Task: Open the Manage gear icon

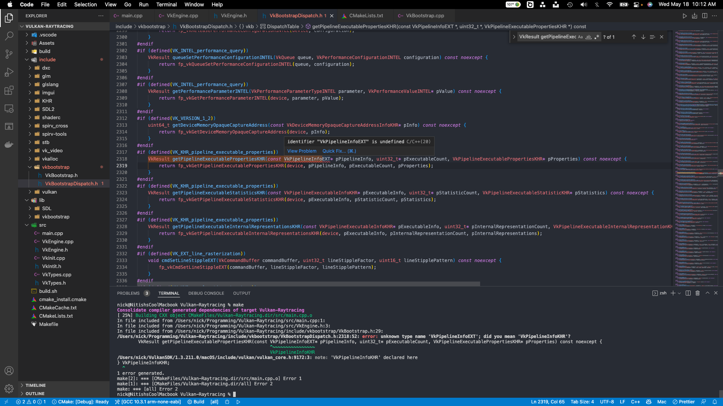Action: [x=9, y=388]
